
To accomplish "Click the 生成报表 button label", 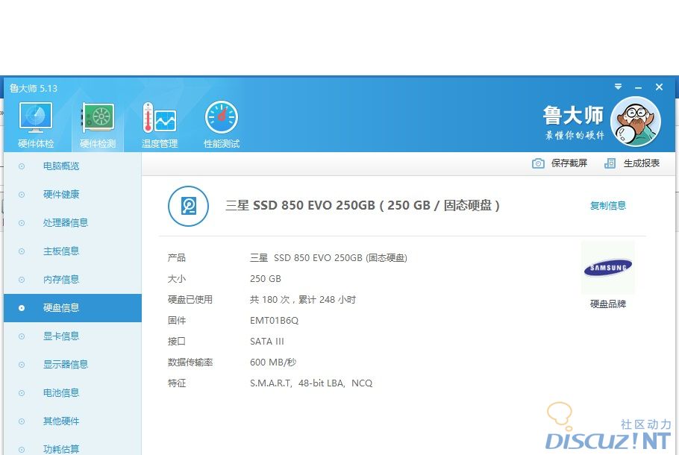I will coord(642,163).
